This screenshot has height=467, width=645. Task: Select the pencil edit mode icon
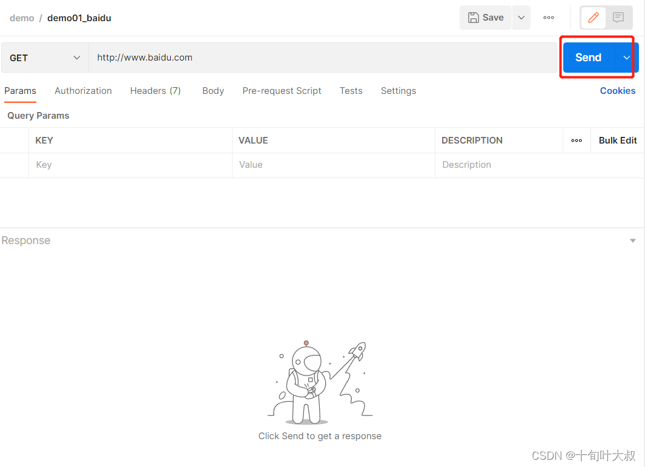click(593, 18)
